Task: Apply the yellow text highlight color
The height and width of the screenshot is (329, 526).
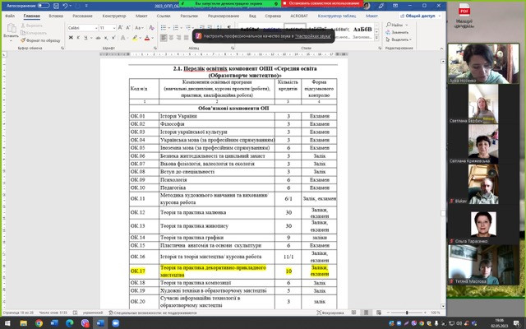Action: (x=135, y=38)
